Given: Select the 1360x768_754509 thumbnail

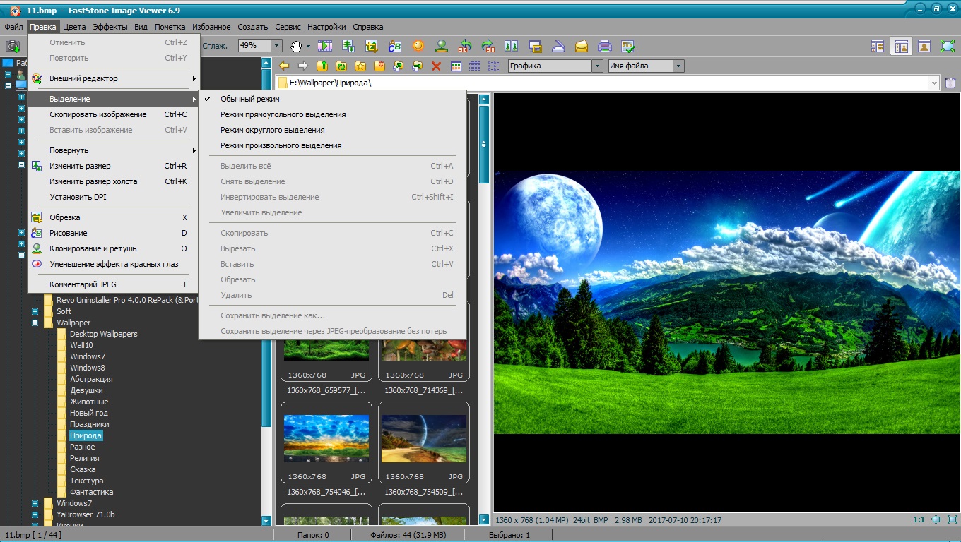Looking at the screenshot, I should pos(423,438).
